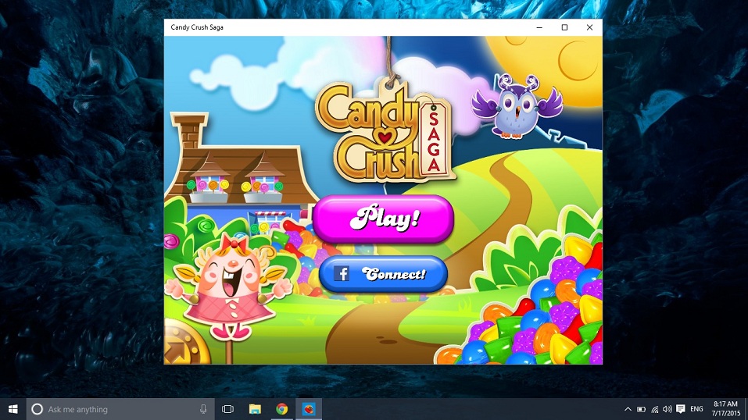Focus the Ask me anything search box
The width and height of the screenshot is (748, 420).
click(x=120, y=409)
